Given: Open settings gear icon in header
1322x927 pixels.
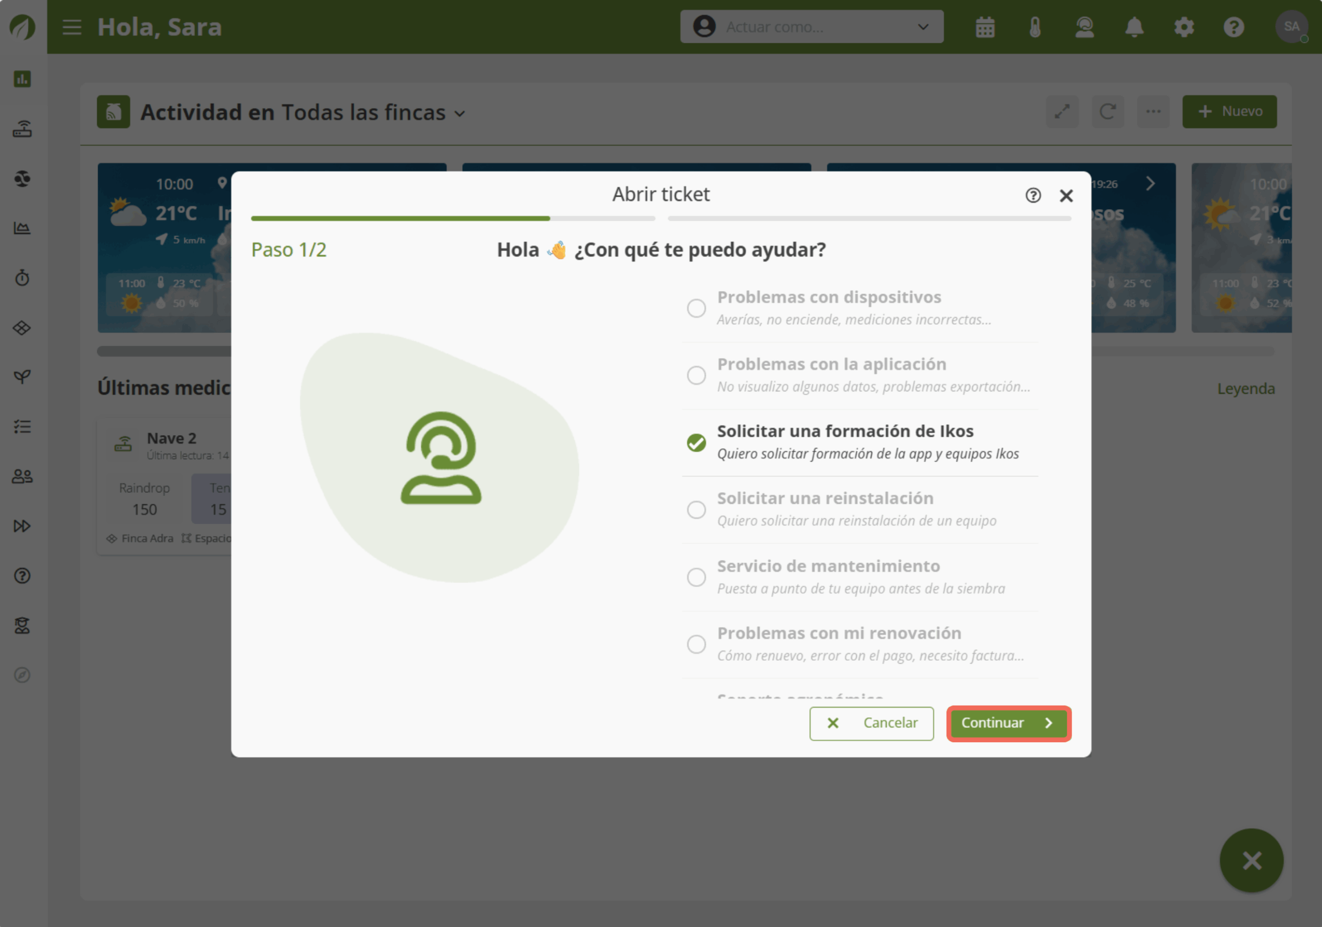Looking at the screenshot, I should click(1184, 27).
